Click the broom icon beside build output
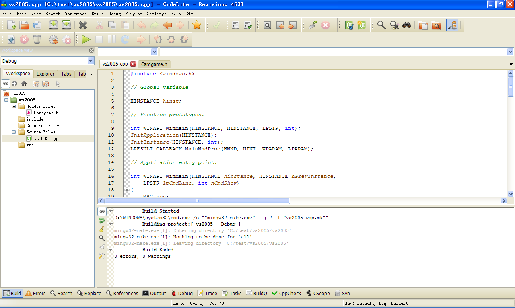The width and height of the screenshot is (515, 308). pyautogui.click(x=102, y=229)
